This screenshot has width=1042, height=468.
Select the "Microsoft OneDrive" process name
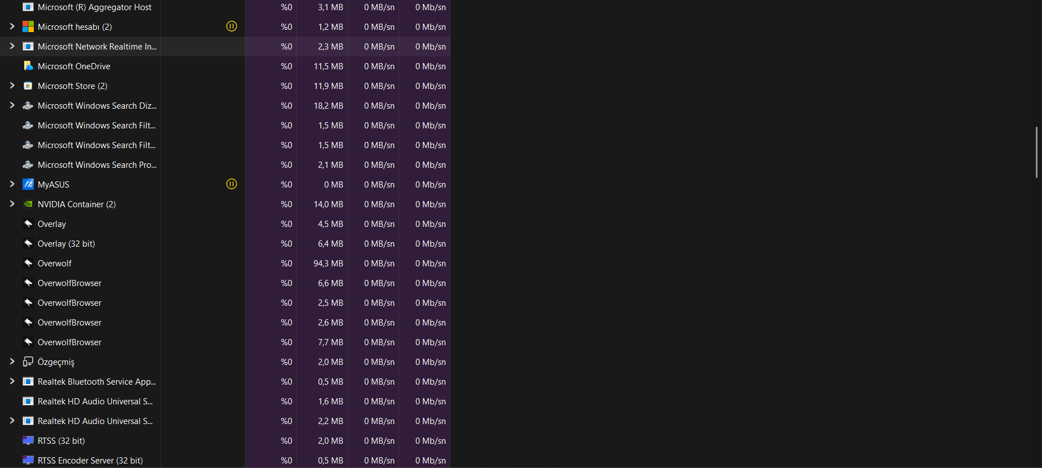[x=74, y=66]
